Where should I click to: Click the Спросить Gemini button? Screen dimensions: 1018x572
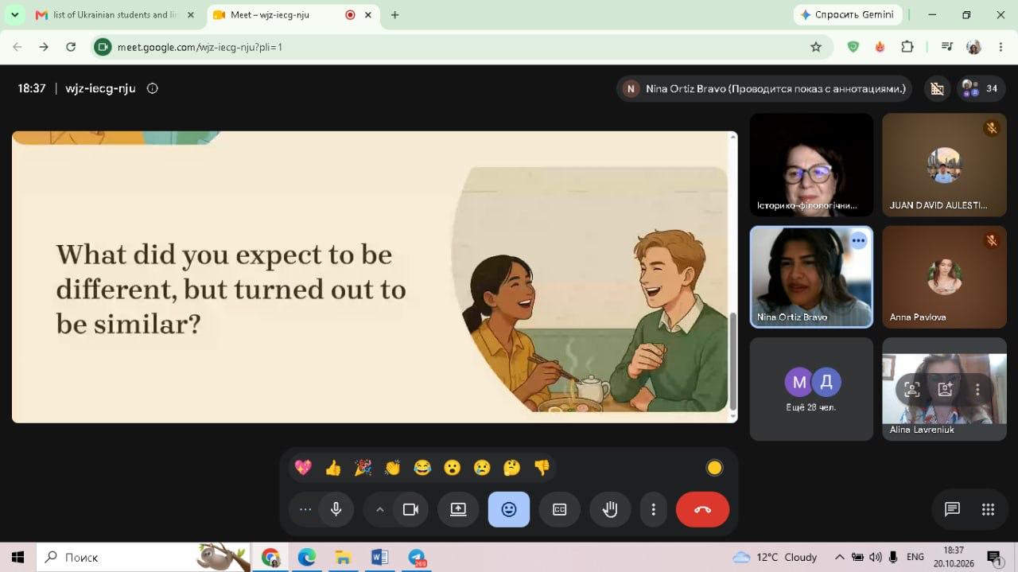[x=847, y=15]
